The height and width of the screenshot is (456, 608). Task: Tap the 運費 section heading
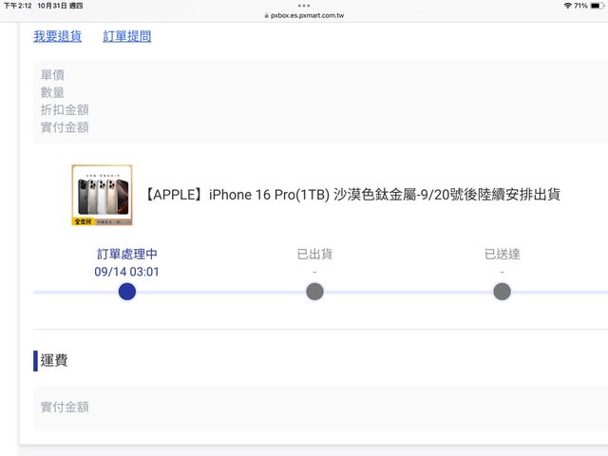click(54, 360)
